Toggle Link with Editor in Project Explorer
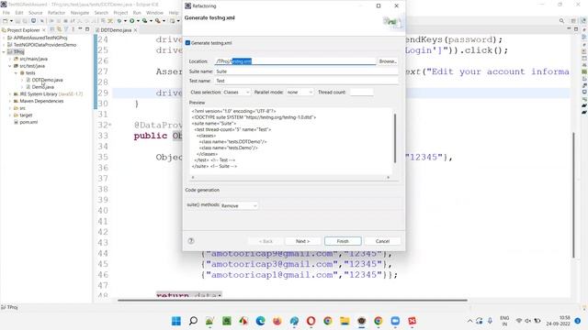The height and width of the screenshot is (330, 588). pyautogui.click(x=59, y=29)
